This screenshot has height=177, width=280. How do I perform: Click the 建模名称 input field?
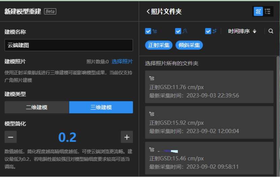pos(69,45)
